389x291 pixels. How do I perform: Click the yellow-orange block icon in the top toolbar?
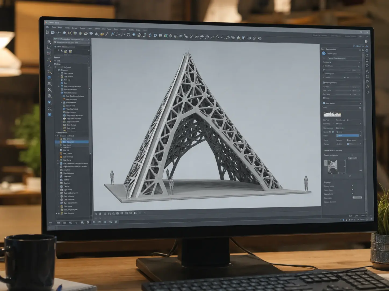102,34
